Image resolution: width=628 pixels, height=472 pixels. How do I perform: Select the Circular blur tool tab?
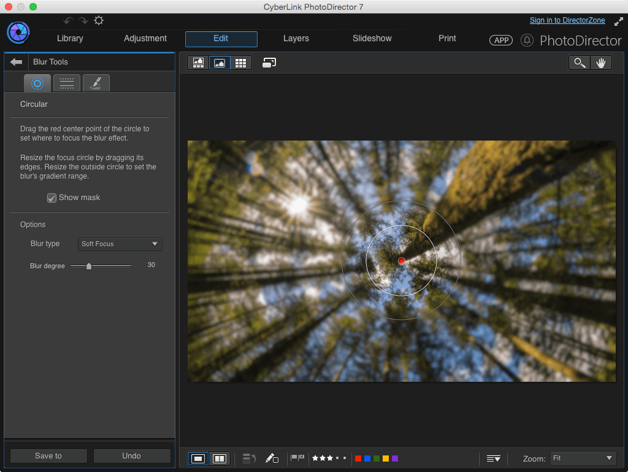[x=37, y=83]
